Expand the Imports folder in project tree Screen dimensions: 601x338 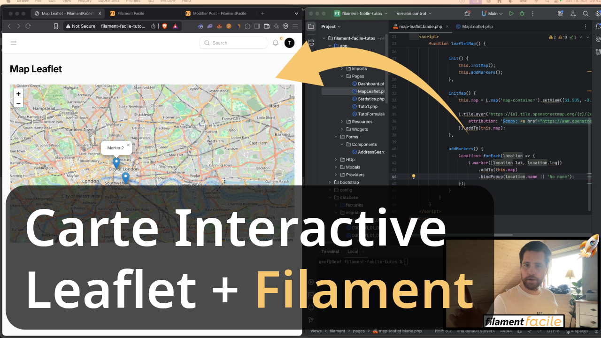tap(342, 69)
